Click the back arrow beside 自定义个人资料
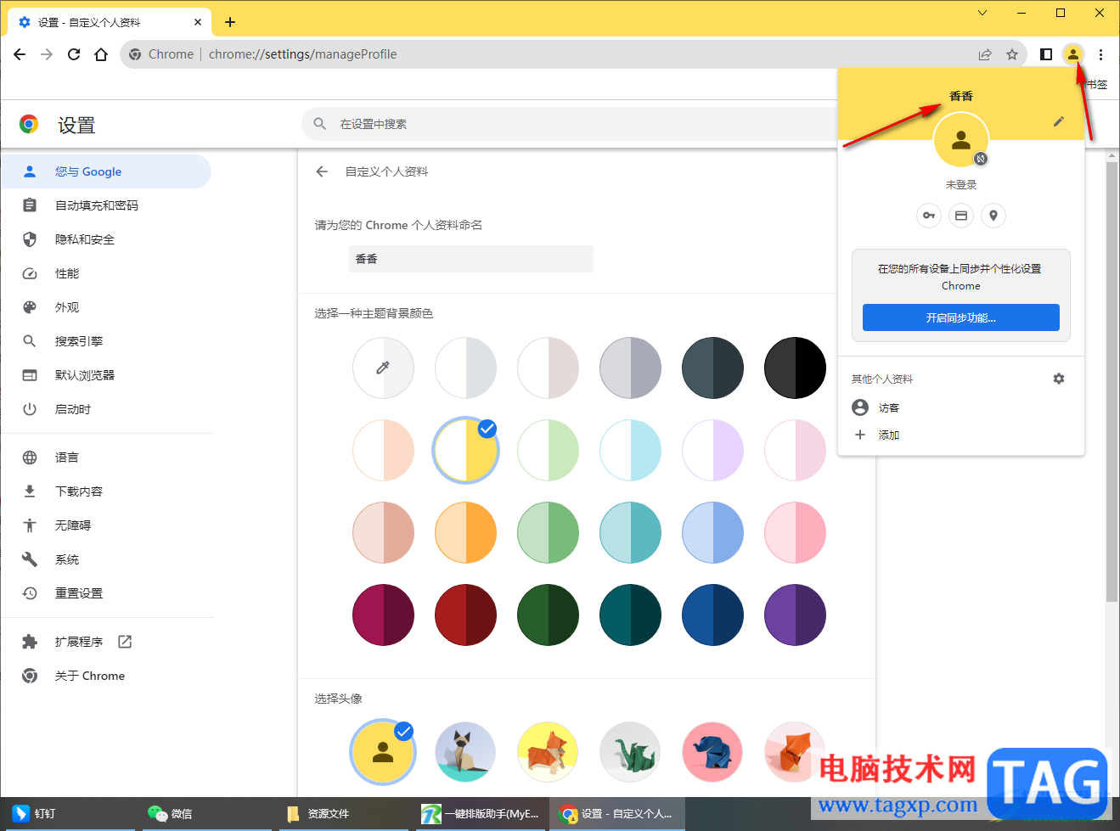Image resolution: width=1120 pixels, height=831 pixels. click(x=321, y=171)
